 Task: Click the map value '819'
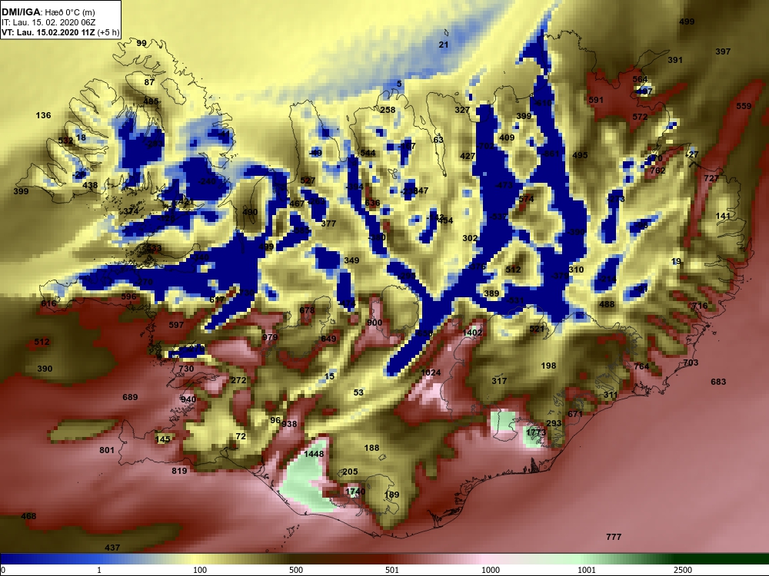[x=179, y=471]
